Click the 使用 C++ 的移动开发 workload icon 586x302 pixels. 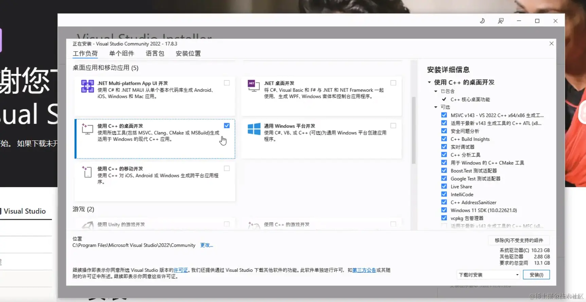coord(87,172)
